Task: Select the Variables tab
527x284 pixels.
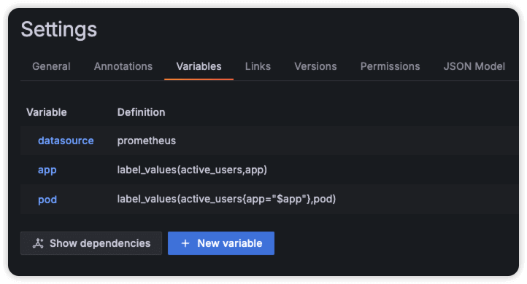Action: click(199, 66)
